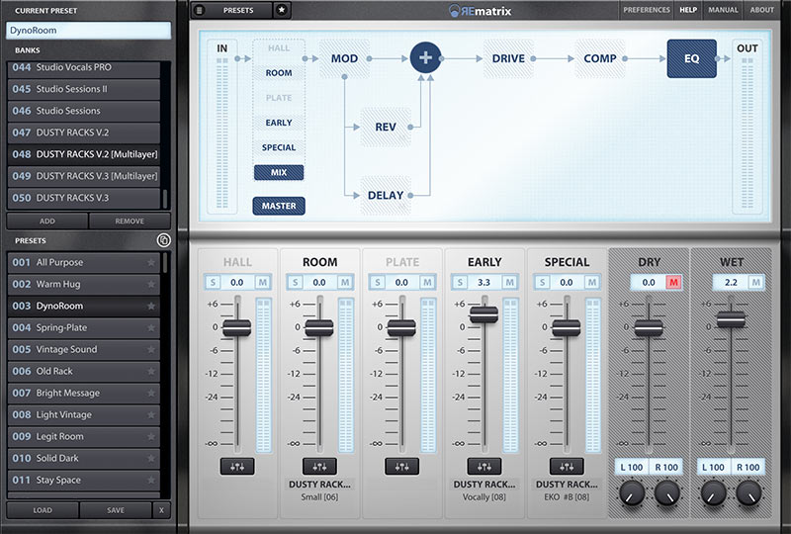791x534 pixels.
Task: Click the WET channel fader handle
Action: [x=731, y=318]
